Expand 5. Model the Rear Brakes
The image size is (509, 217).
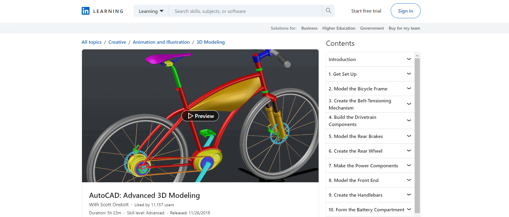(370, 136)
